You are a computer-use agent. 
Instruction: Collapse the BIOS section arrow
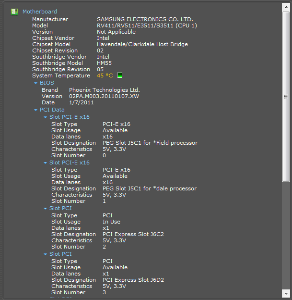coord(35,83)
